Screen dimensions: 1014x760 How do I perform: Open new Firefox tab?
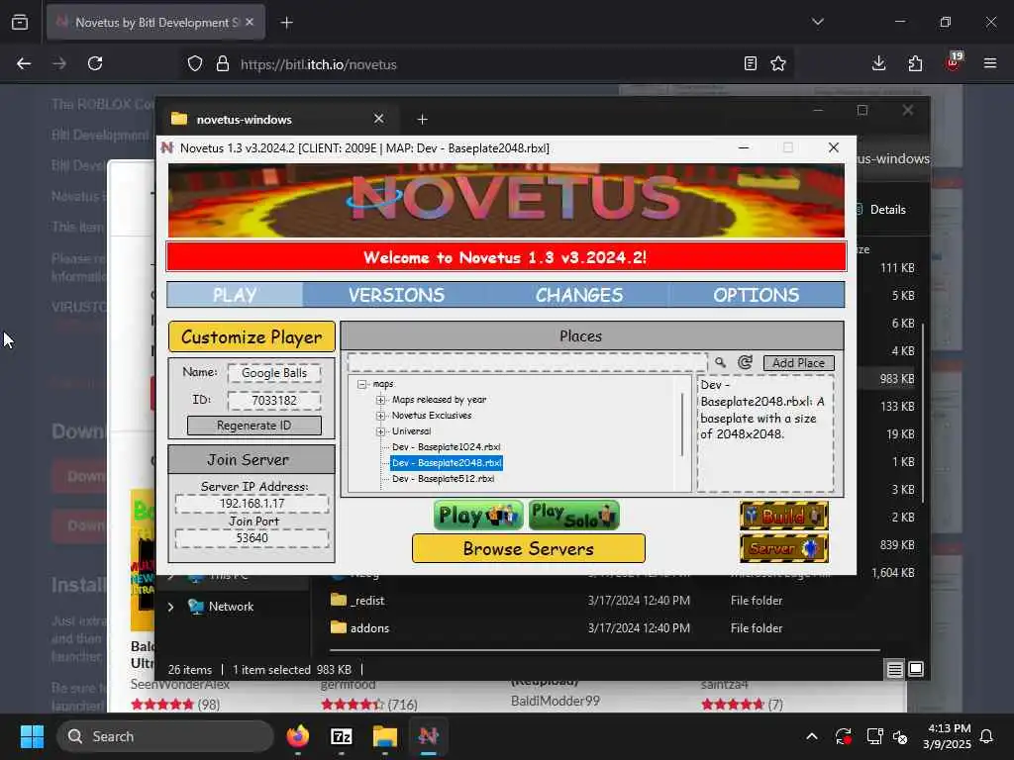click(x=286, y=23)
